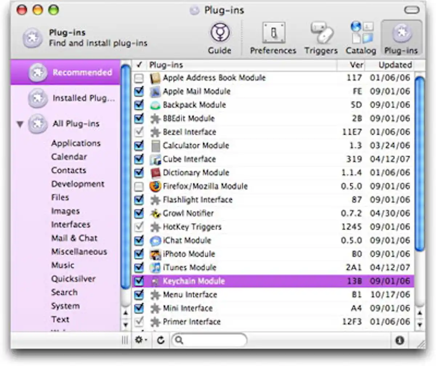Select the Mail & Chat category

coord(74,238)
